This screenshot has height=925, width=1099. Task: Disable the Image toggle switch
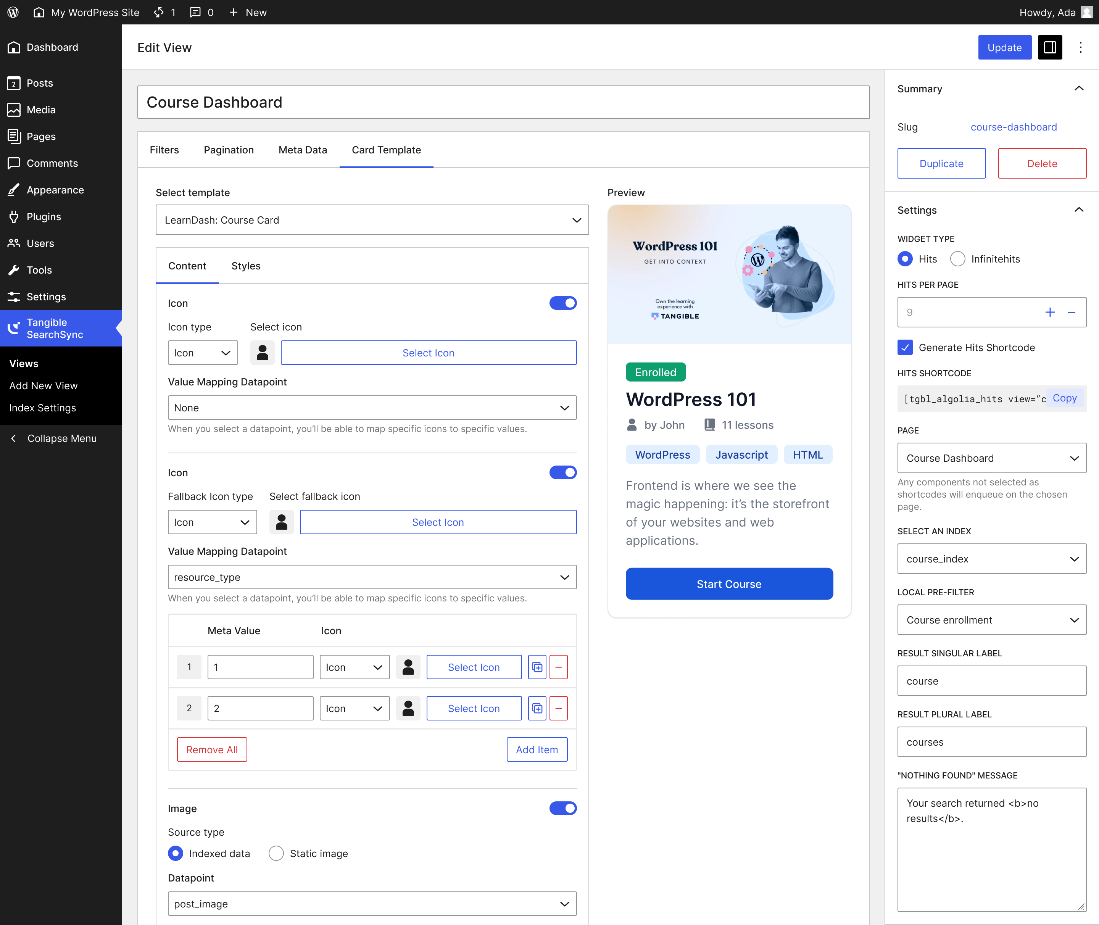[x=563, y=808]
